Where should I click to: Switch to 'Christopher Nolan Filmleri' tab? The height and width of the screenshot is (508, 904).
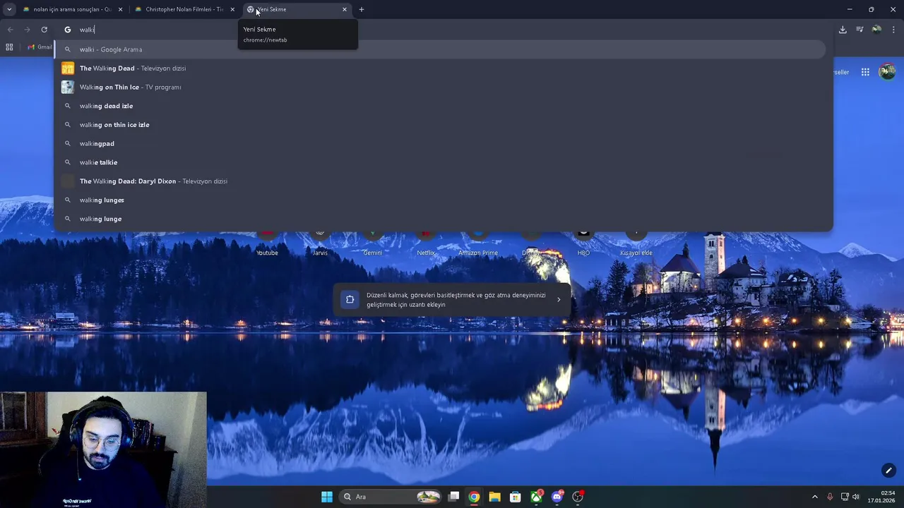click(184, 9)
